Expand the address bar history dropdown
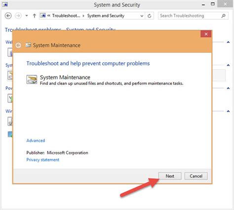Viewport: 234px width, 210px height. 142,16
